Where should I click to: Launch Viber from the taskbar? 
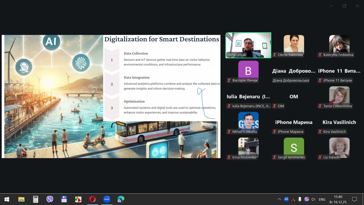50,199
